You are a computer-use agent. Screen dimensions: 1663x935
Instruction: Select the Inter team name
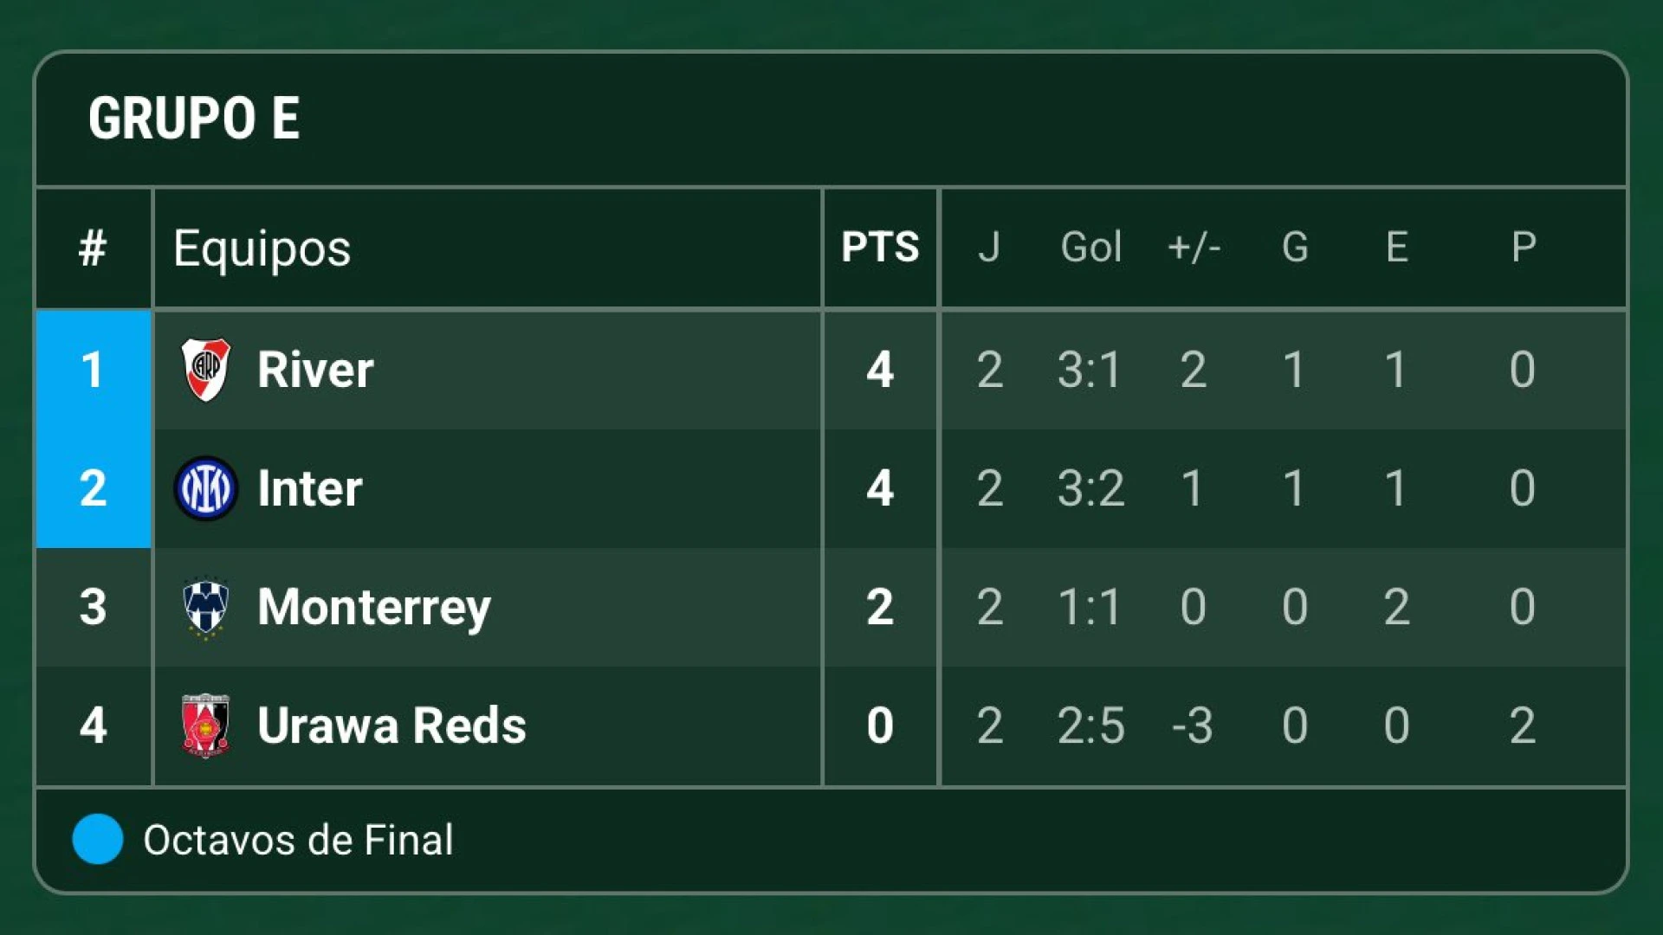coord(309,488)
